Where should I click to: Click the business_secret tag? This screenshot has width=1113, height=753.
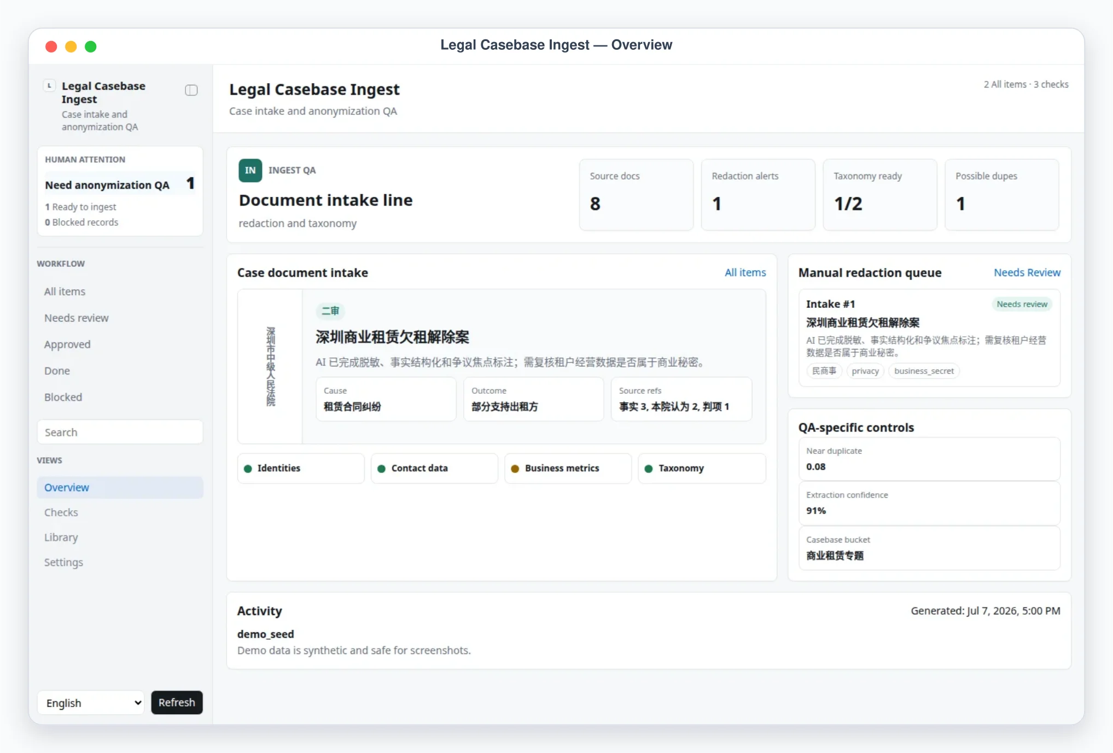(924, 371)
